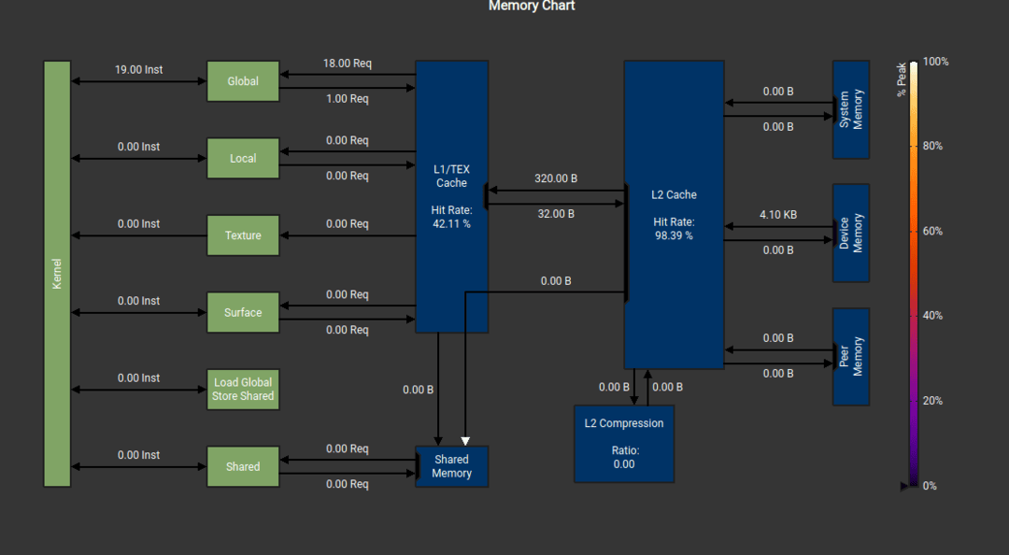The image size is (1009, 555).
Task: Click the green Kernel block
Action: 57,274
